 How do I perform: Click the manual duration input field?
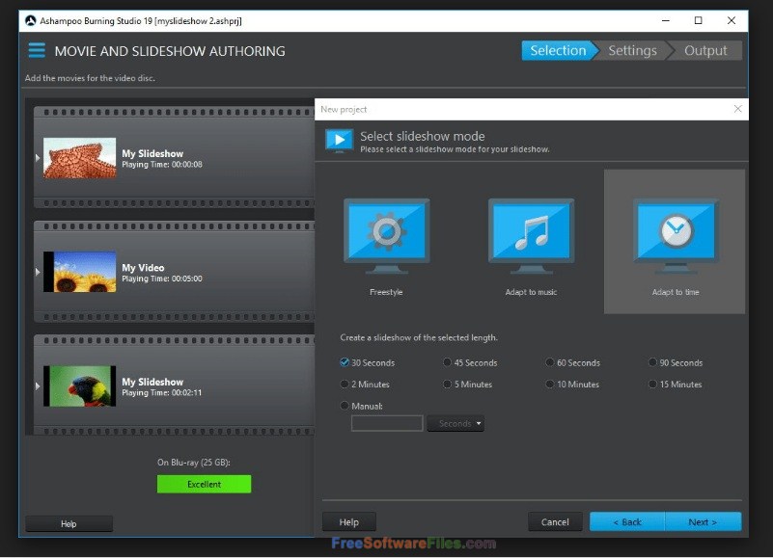(387, 423)
